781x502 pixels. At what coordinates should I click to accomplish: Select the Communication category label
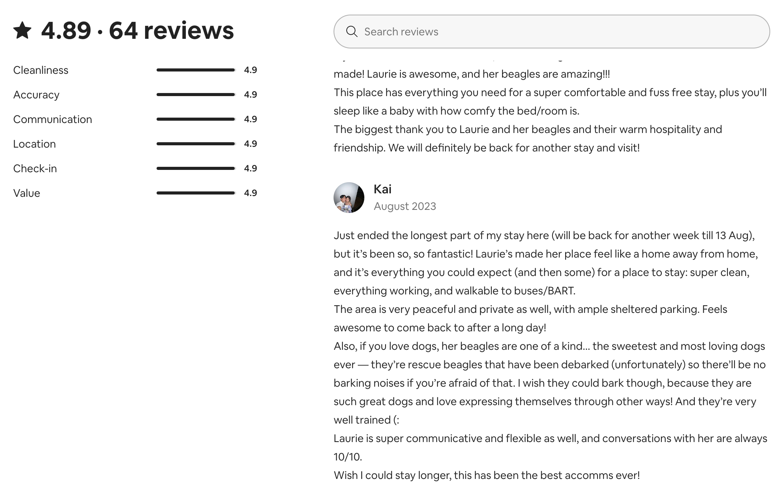pyautogui.click(x=53, y=119)
